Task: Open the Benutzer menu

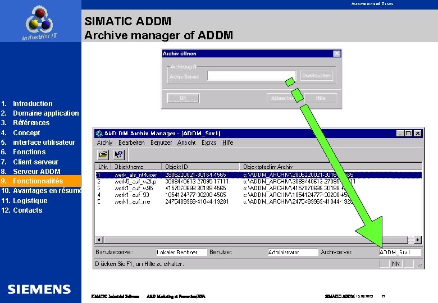Action: pyautogui.click(x=161, y=143)
